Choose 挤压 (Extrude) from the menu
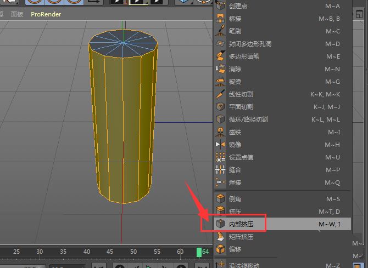368x268 pixels. click(235, 212)
